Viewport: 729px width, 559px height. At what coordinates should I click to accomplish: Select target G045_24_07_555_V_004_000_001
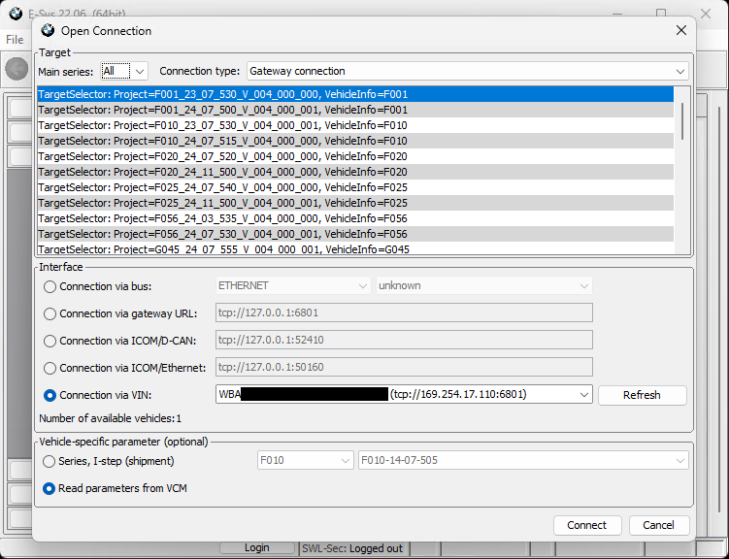(x=355, y=248)
